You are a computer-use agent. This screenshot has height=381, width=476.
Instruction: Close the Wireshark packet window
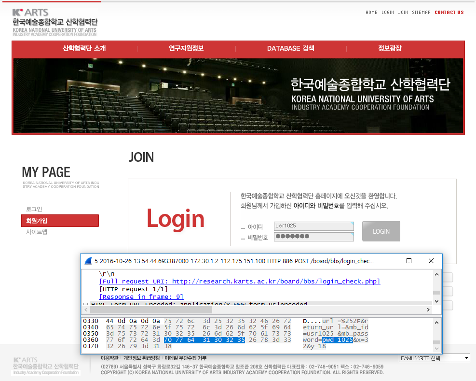click(x=431, y=261)
